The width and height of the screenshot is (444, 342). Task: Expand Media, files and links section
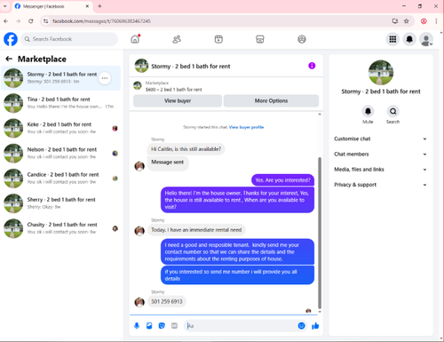(x=380, y=170)
